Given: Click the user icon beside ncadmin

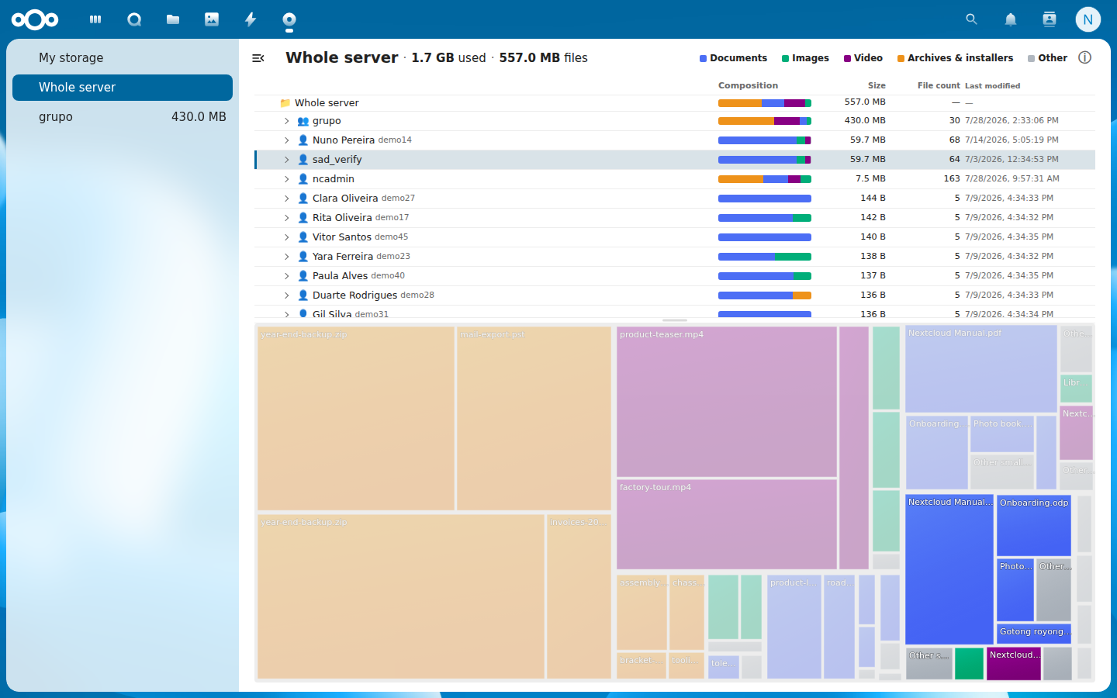Looking at the screenshot, I should click(303, 179).
